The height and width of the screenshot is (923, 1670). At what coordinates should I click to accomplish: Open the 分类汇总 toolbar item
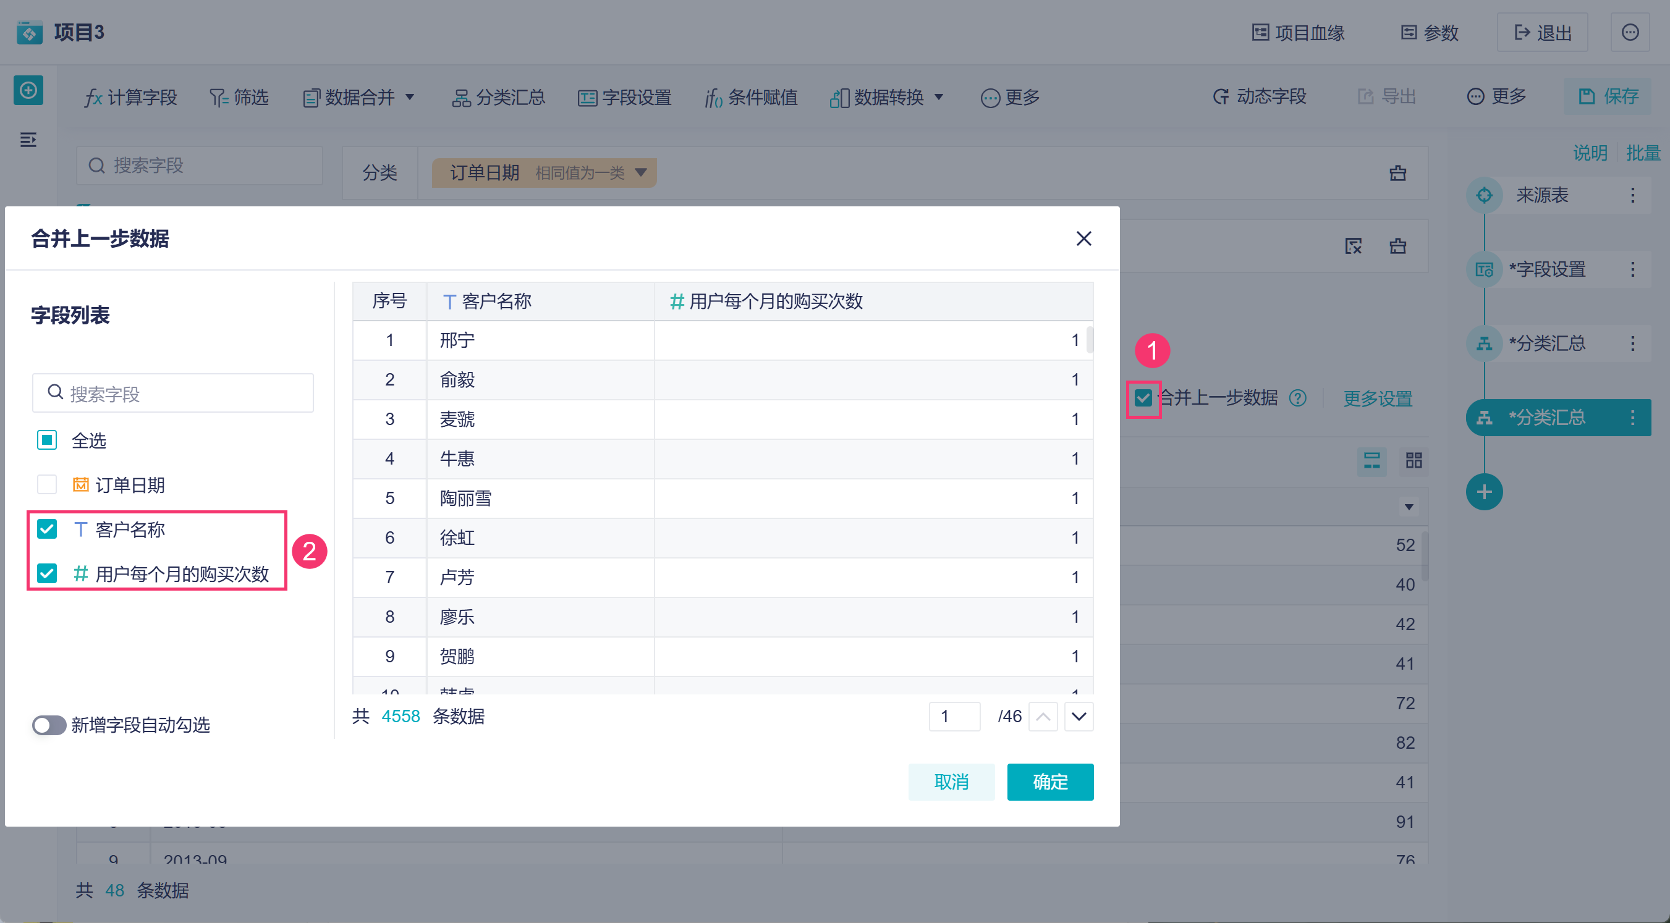click(x=499, y=97)
